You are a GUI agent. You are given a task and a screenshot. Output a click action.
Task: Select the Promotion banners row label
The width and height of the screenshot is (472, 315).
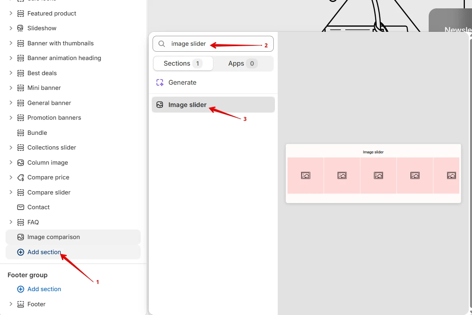54,118
